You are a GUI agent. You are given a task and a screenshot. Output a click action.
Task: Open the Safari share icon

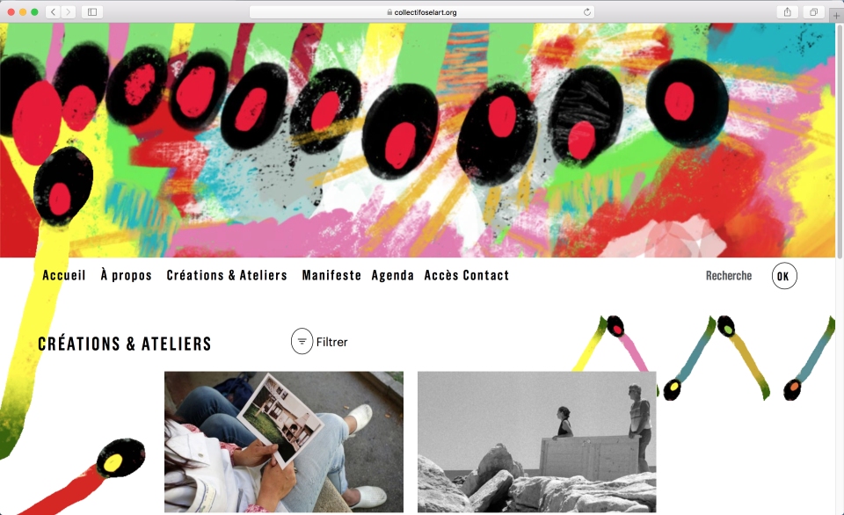point(788,11)
